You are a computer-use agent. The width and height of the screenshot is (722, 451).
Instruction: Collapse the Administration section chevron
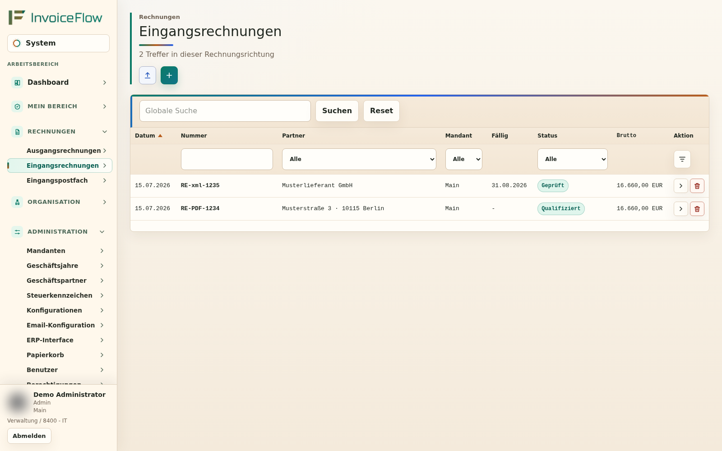coord(102,232)
